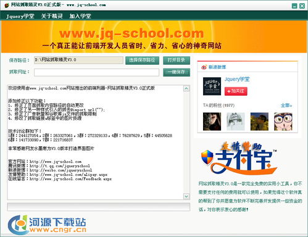Click the progress bar below the log box
The width and height of the screenshot is (308, 237).
tap(99, 207)
